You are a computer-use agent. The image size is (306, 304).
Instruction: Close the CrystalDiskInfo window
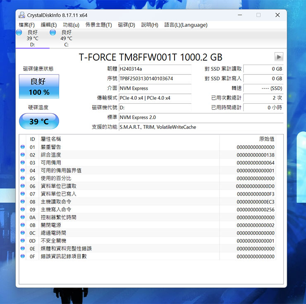click(x=277, y=15)
